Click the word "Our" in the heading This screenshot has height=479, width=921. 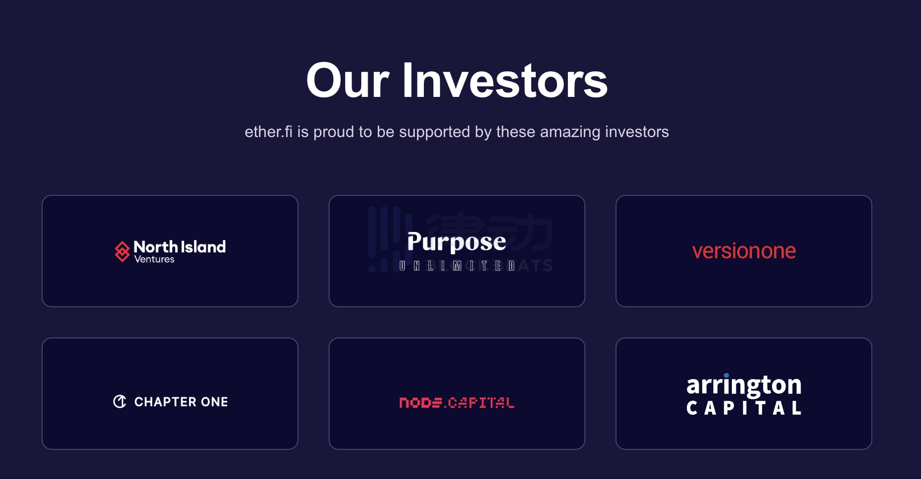tap(348, 81)
